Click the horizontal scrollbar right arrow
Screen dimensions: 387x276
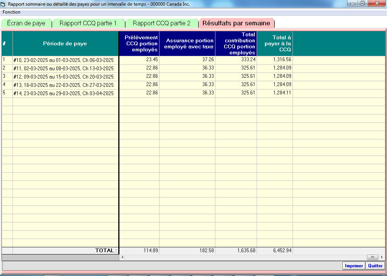tap(382, 257)
